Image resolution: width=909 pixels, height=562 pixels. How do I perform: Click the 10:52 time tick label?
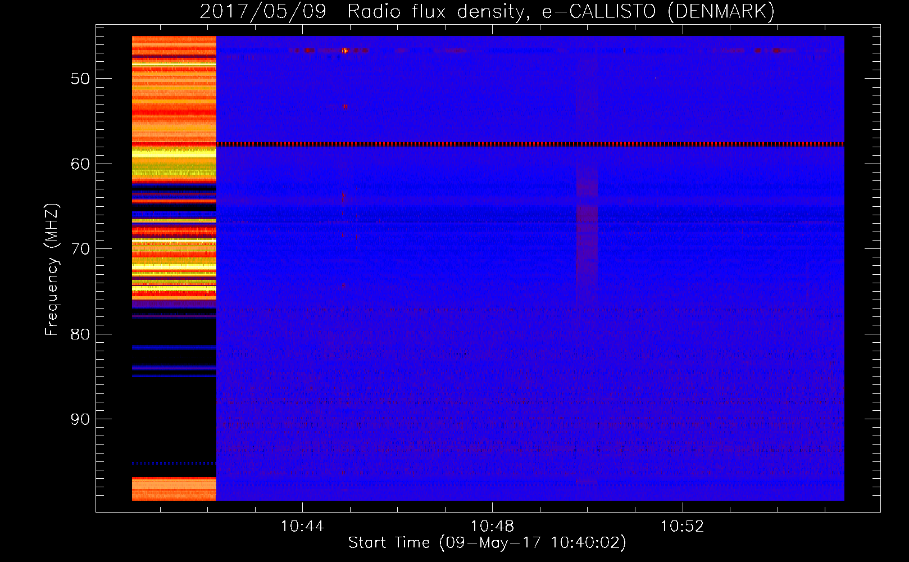coord(682,526)
